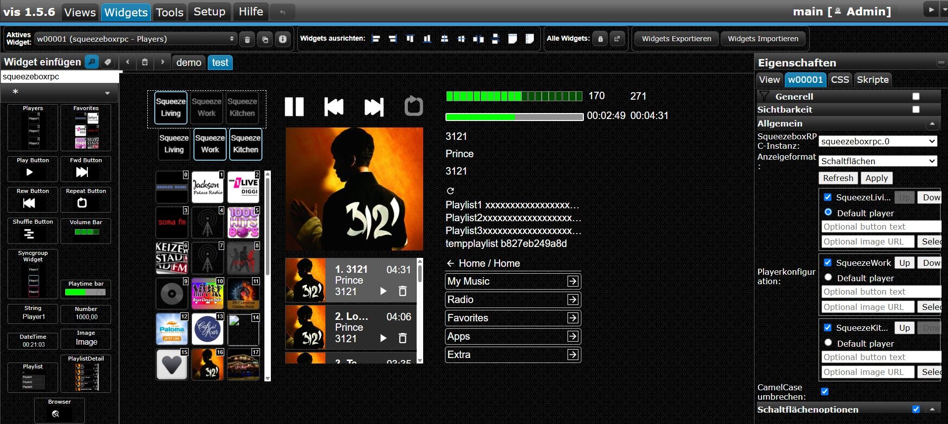The width and height of the screenshot is (948, 424).
Task: Click the Refresh button in properties
Action: (x=838, y=178)
